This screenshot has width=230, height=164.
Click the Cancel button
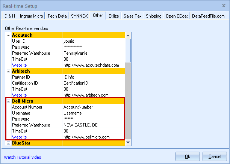215,157
